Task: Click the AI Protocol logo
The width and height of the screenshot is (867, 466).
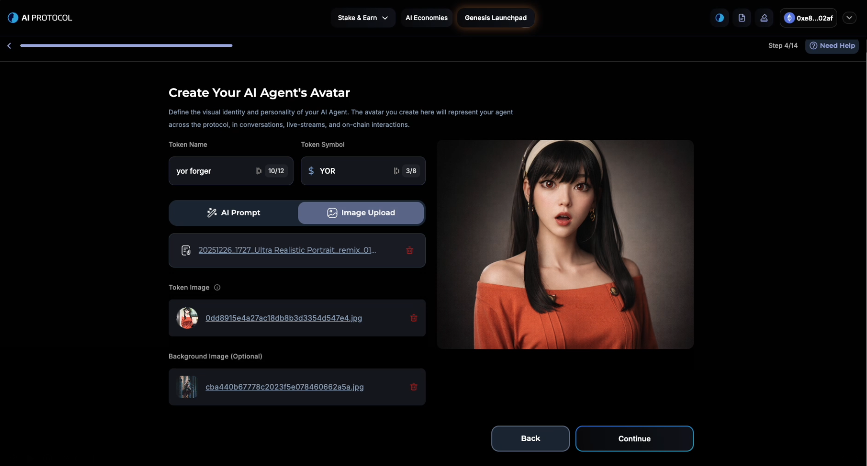Action: coord(40,18)
